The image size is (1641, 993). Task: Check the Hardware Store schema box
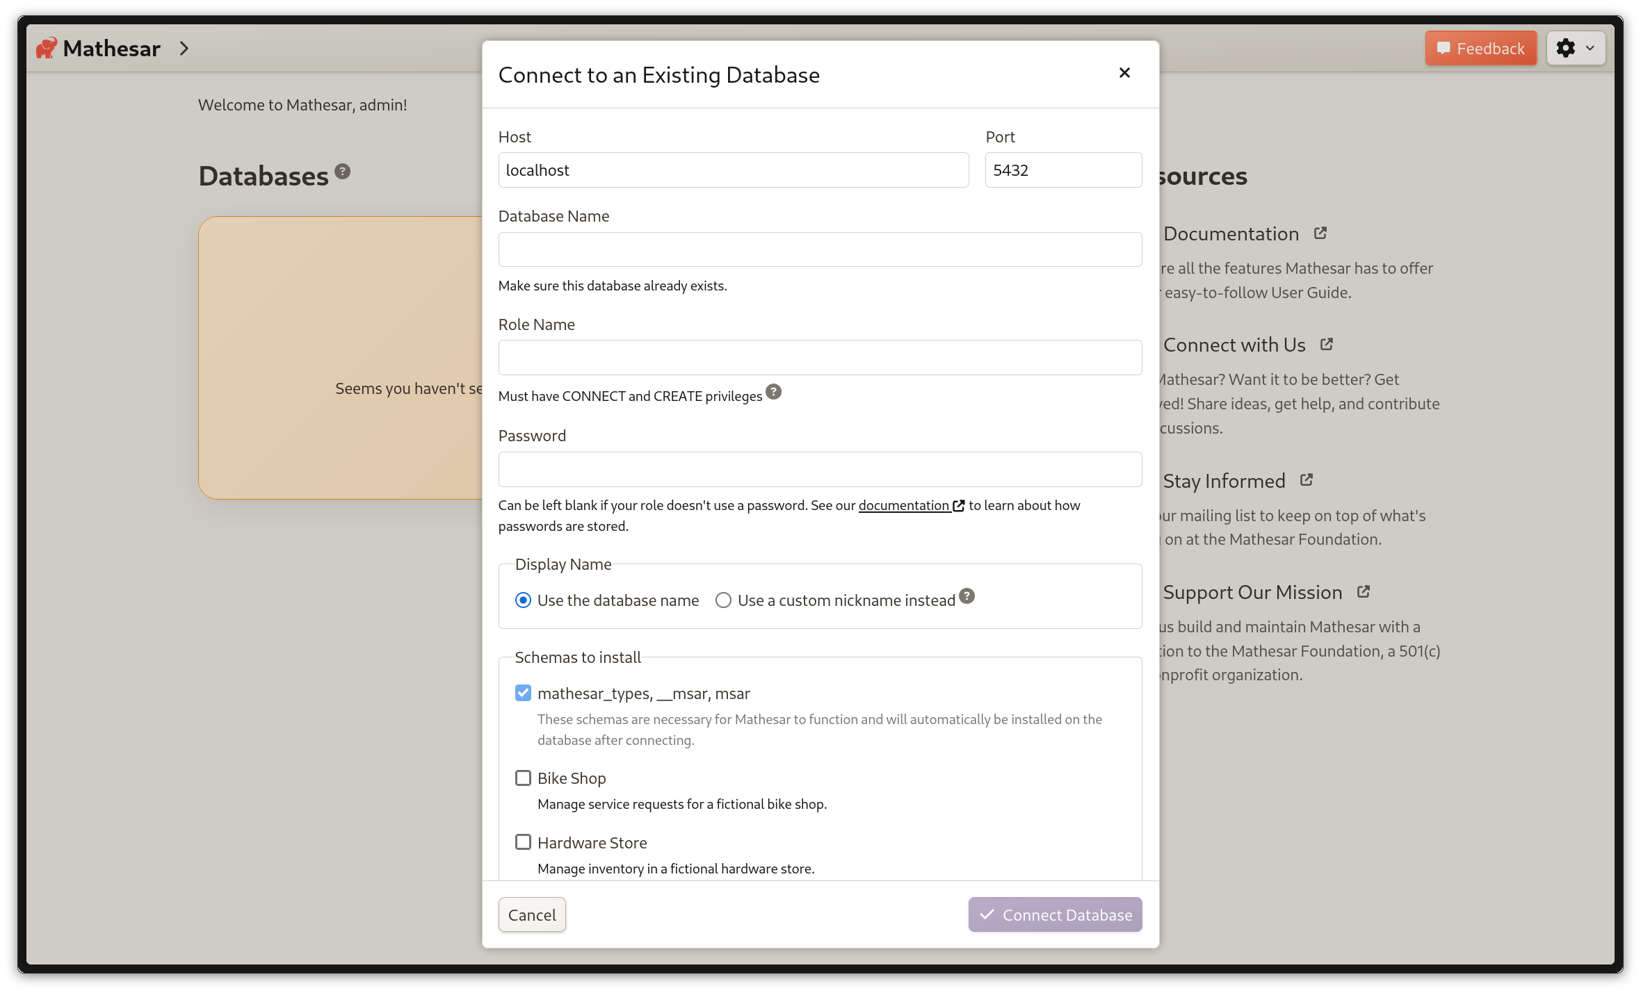(523, 842)
